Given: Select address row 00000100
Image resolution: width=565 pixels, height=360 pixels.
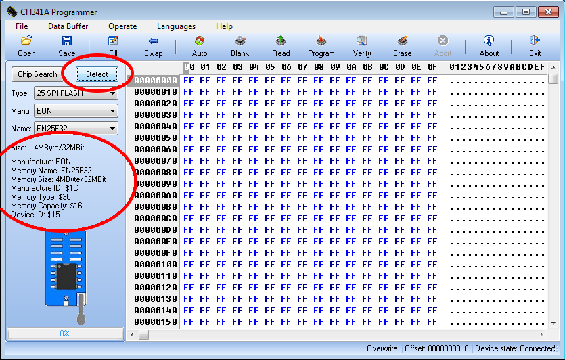Looking at the screenshot, I should [156, 265].
